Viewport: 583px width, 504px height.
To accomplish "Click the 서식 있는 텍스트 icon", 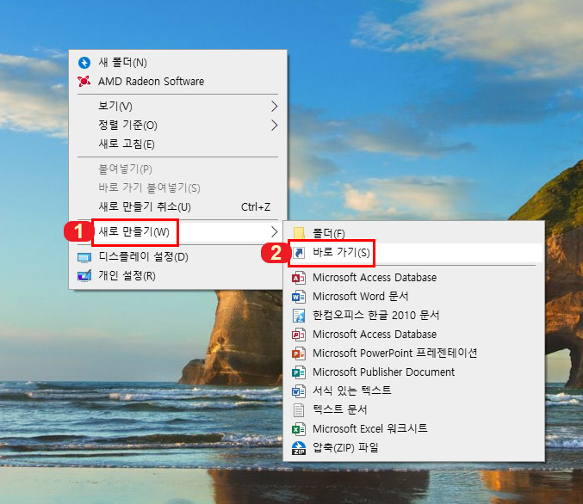I will coord(299,391).
